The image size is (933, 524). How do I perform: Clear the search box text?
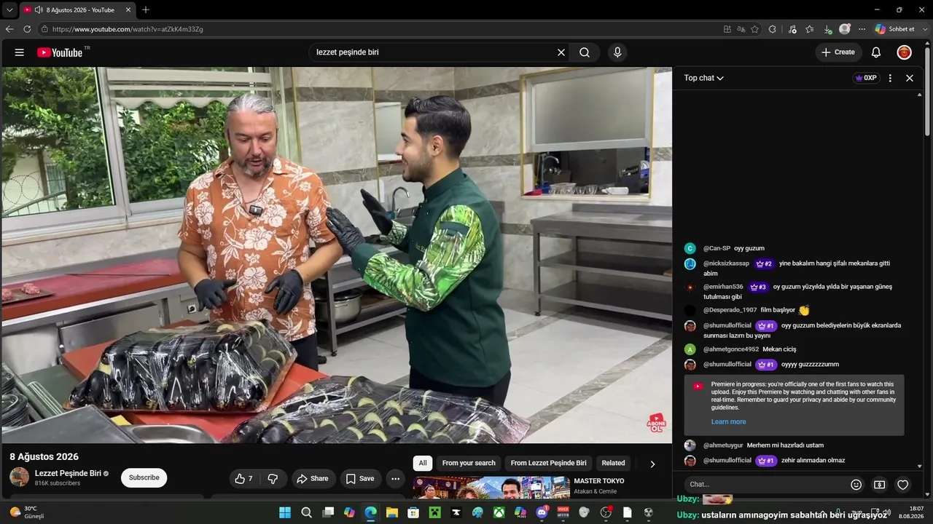coord(561,52)
